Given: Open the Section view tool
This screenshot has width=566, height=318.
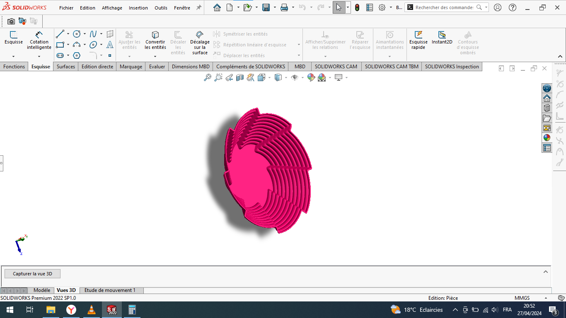Looking at the screenshot, I should (x=239, y=77).
